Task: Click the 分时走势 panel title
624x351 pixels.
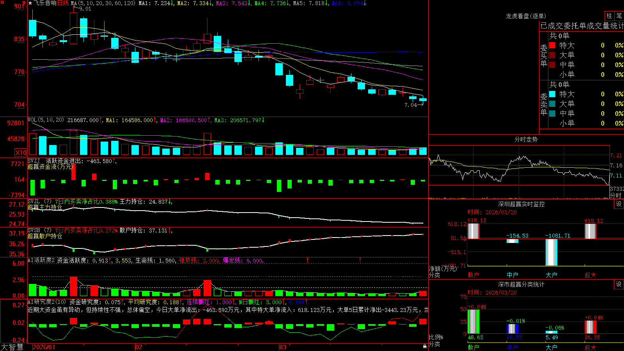Action: click(526, 139)
